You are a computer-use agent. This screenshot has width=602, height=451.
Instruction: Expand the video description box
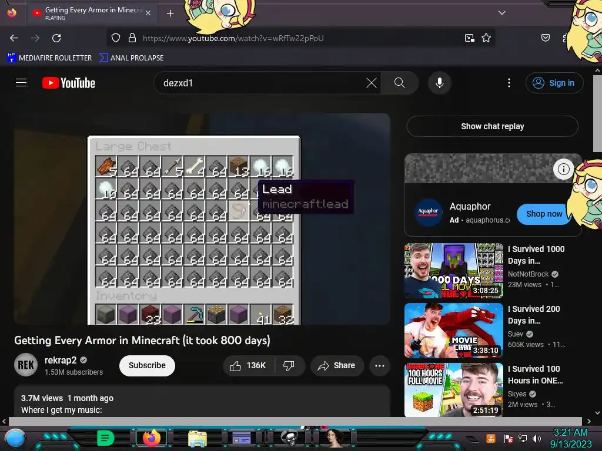click(x=202, y=401)
